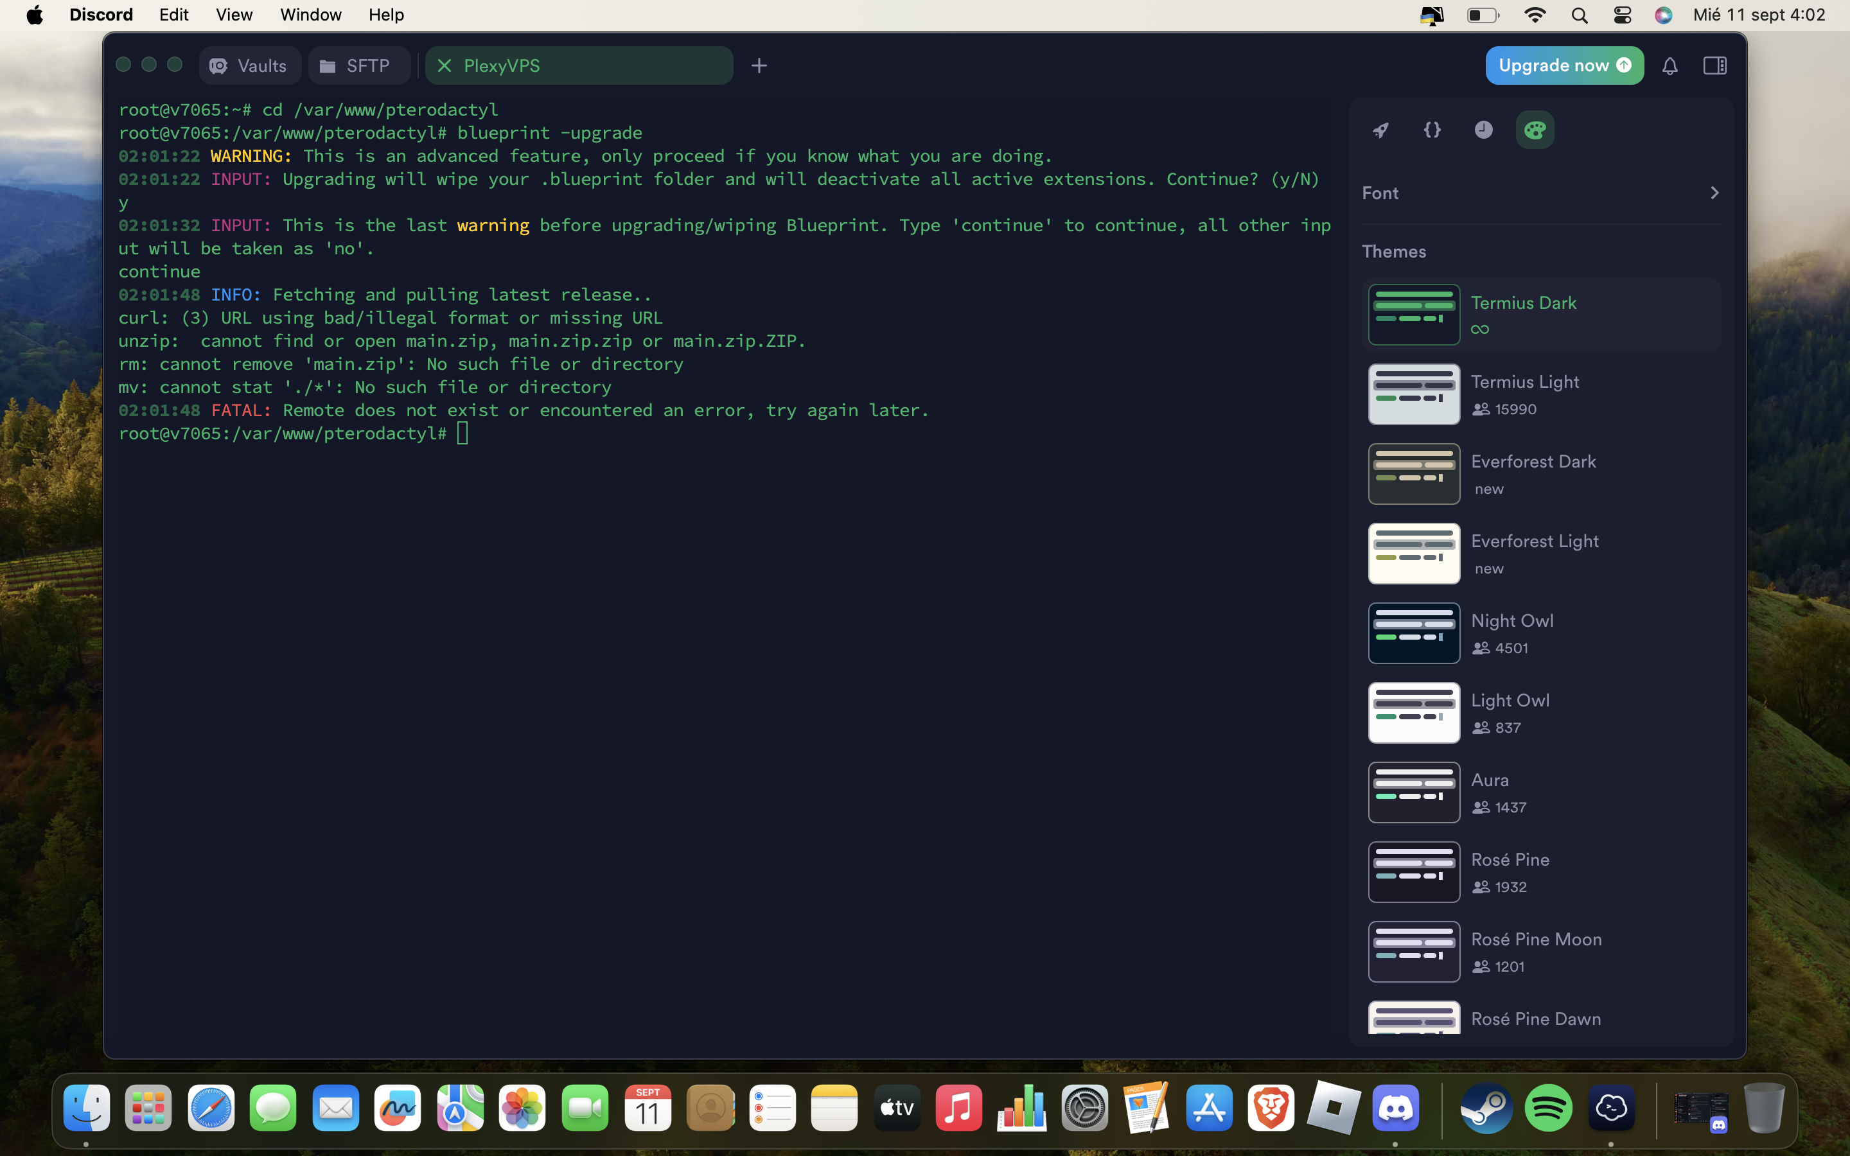Viewport: 1850px width, 1156px height.
Task: Open Notes from the Dock
Action: click(x=834, y=1108)
